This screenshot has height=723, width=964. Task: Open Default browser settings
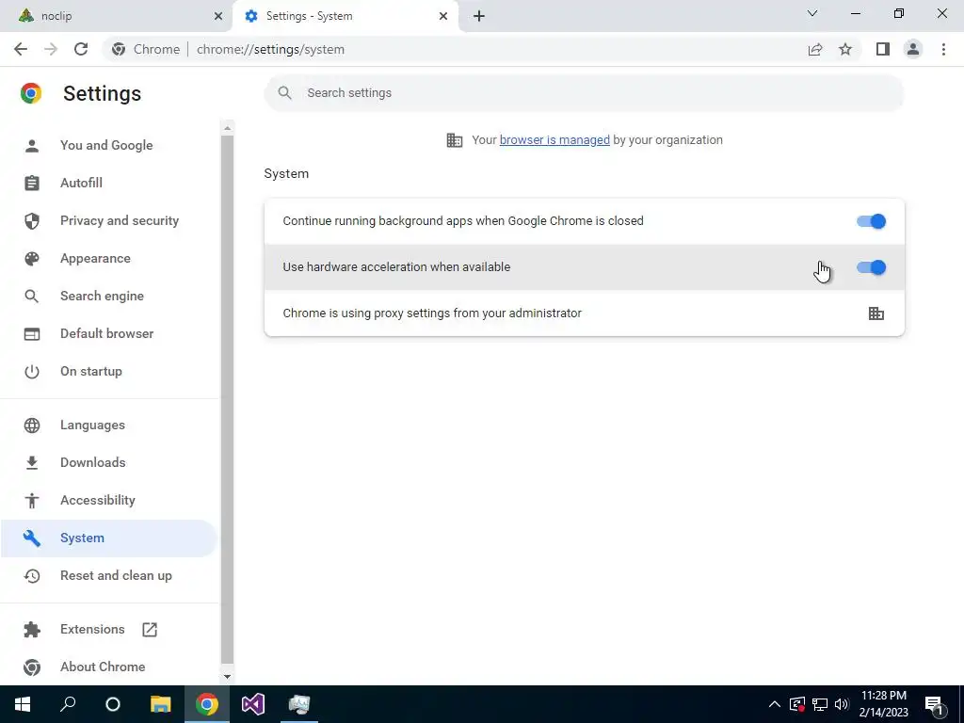[109, 334]
